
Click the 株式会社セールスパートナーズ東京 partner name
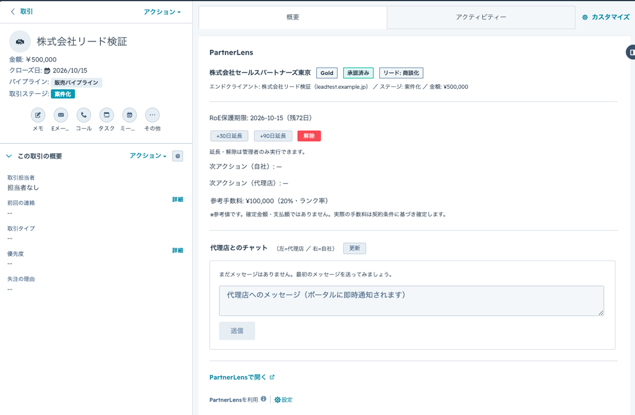pyautogui.click(x=260, y=73)
